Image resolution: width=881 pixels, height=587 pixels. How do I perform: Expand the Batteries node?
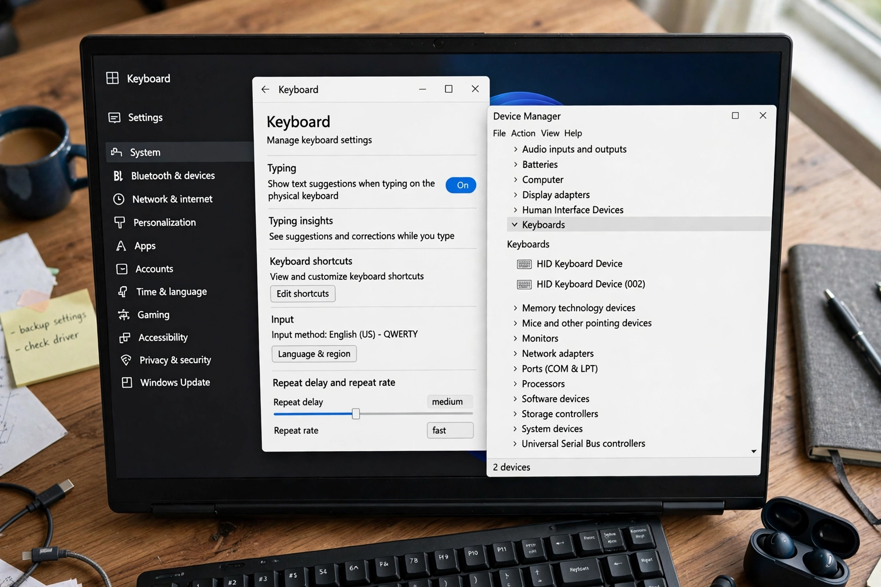tap(515, 164)
